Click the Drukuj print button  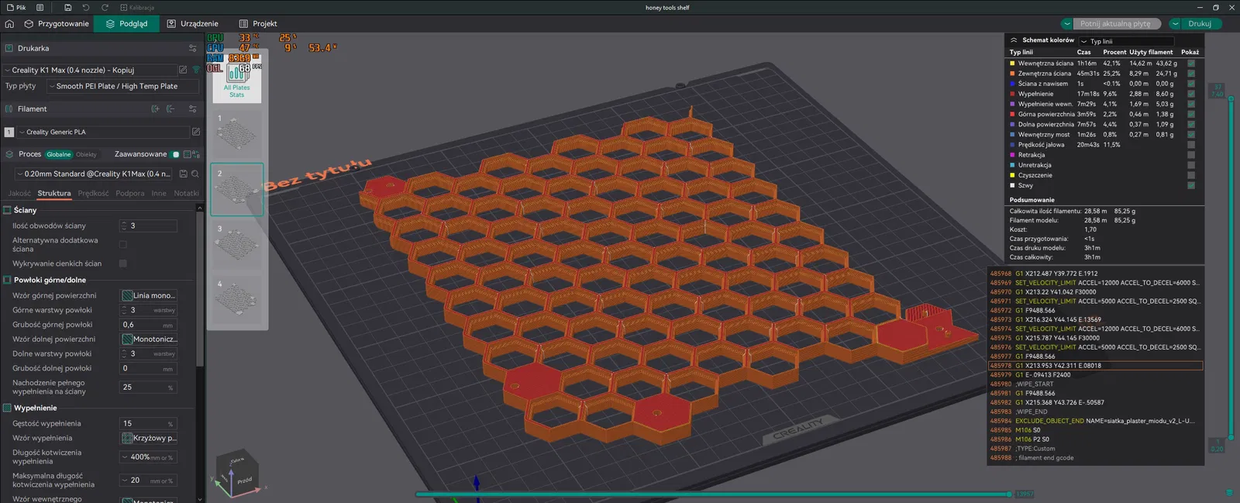click(x=1199, y=24)
